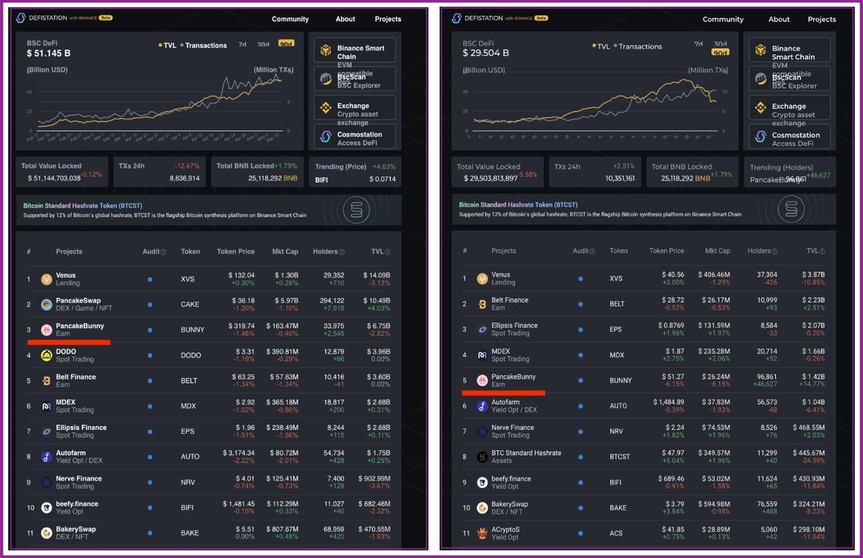Viewport: 863px width, 558px height.
Task: Open the Community menu in the left panel
Action: coord(290,19)
